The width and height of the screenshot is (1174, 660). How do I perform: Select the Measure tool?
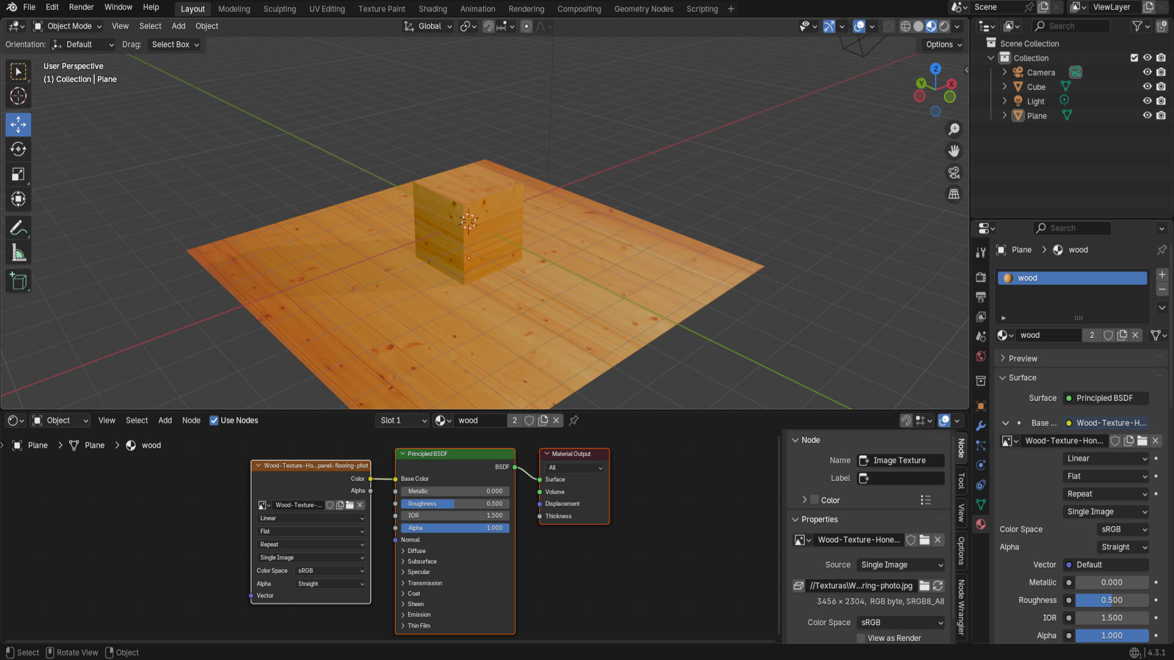(x=18, y=253)
